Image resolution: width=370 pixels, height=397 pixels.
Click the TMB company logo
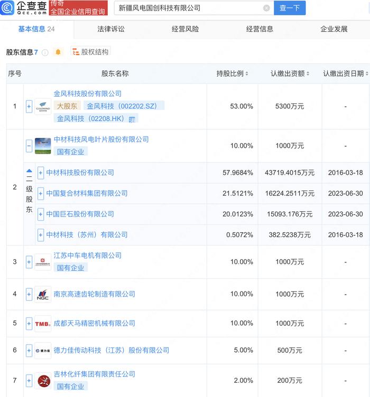pos(43,324)
